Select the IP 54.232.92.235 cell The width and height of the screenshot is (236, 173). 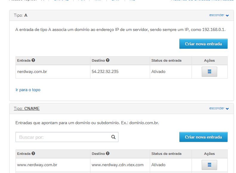click(x=120, y=72)
